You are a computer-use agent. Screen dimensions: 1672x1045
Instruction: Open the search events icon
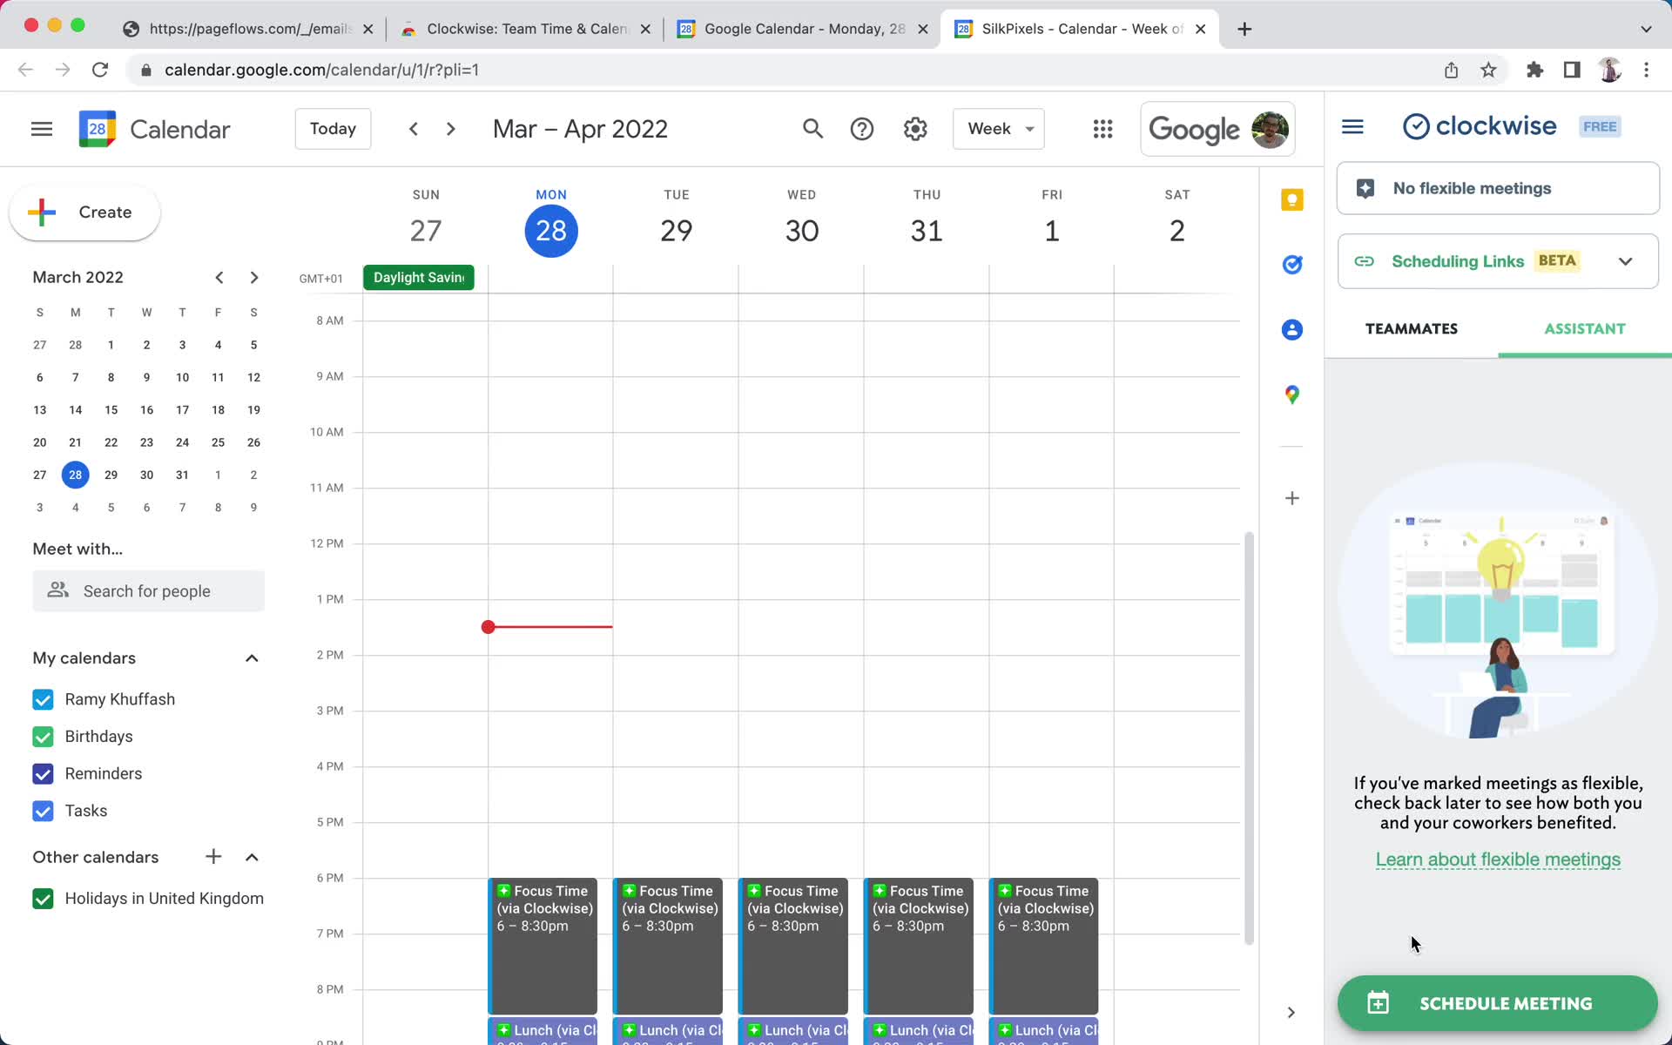point(812,128)
